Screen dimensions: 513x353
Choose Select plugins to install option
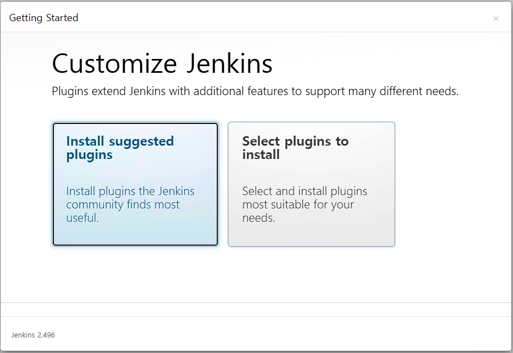[311, 184]
